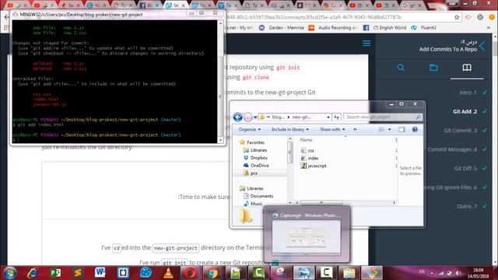Open Microsoft Project taskbar icon
This screenshot has height=280, width=498.
tap(55, 273)
